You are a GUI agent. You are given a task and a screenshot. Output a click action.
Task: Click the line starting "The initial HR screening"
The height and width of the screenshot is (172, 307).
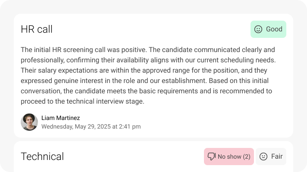(x=147, y=49)
